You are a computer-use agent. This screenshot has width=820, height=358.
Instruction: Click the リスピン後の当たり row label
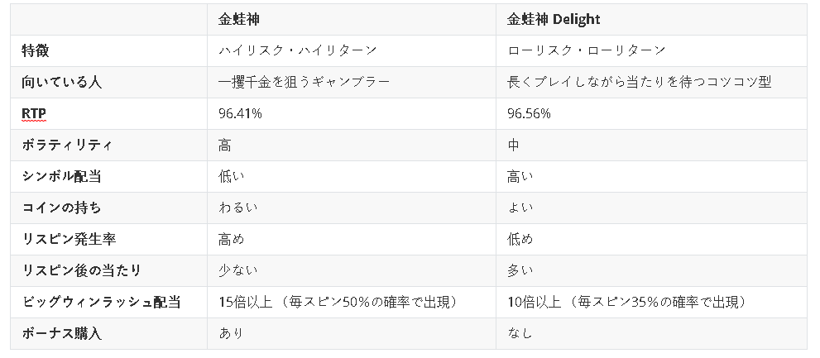[81, 270]
